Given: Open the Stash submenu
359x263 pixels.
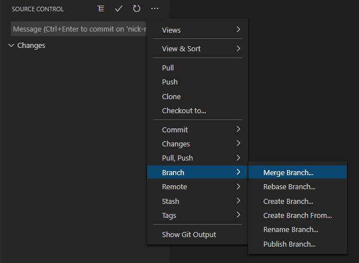Looking at the screenshot, I should point(198,201).
